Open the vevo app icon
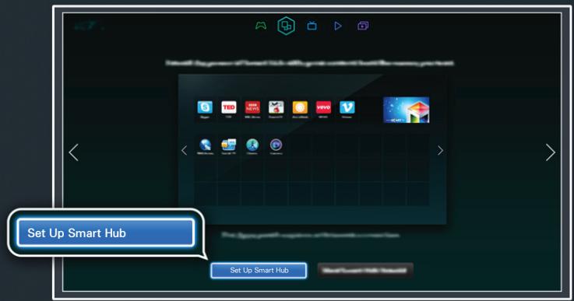This screenshot has height=301, width=574. point(324,107)
